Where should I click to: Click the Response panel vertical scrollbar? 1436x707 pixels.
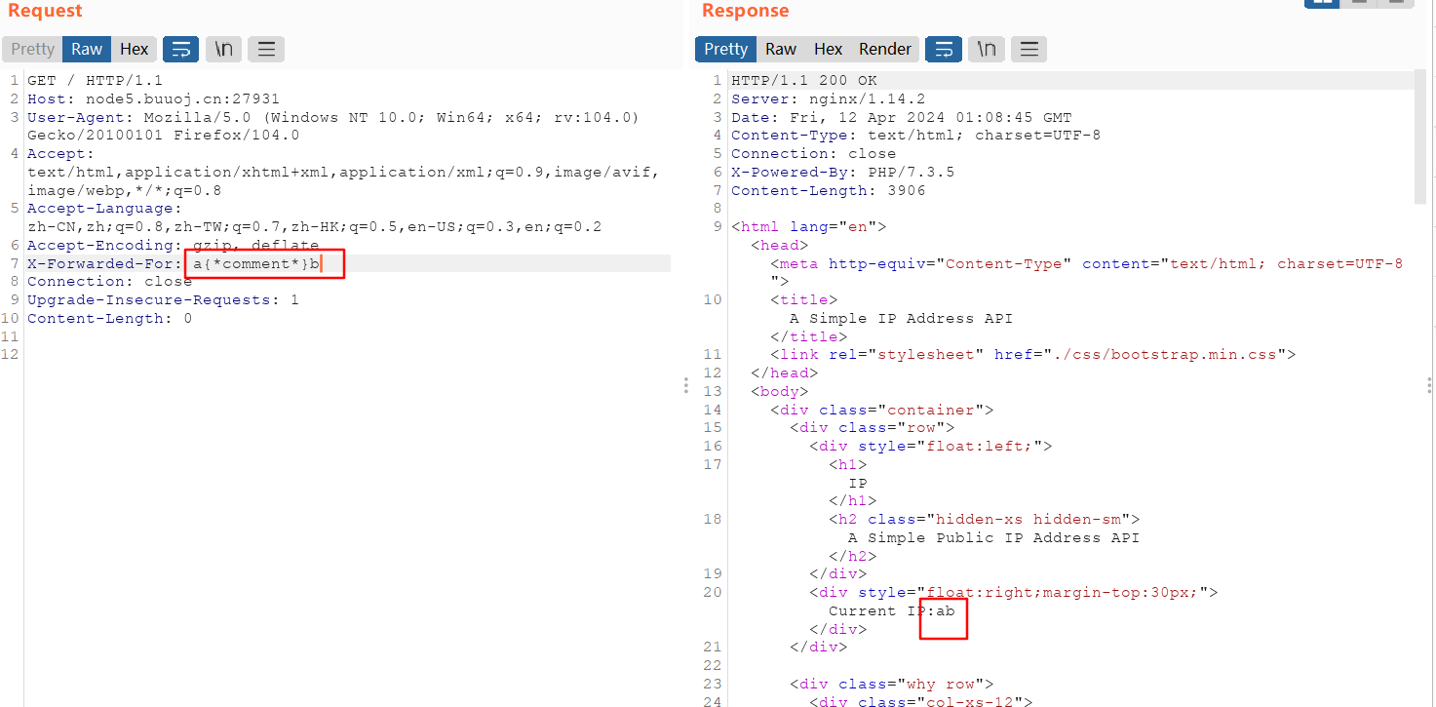pos(1419,137)
